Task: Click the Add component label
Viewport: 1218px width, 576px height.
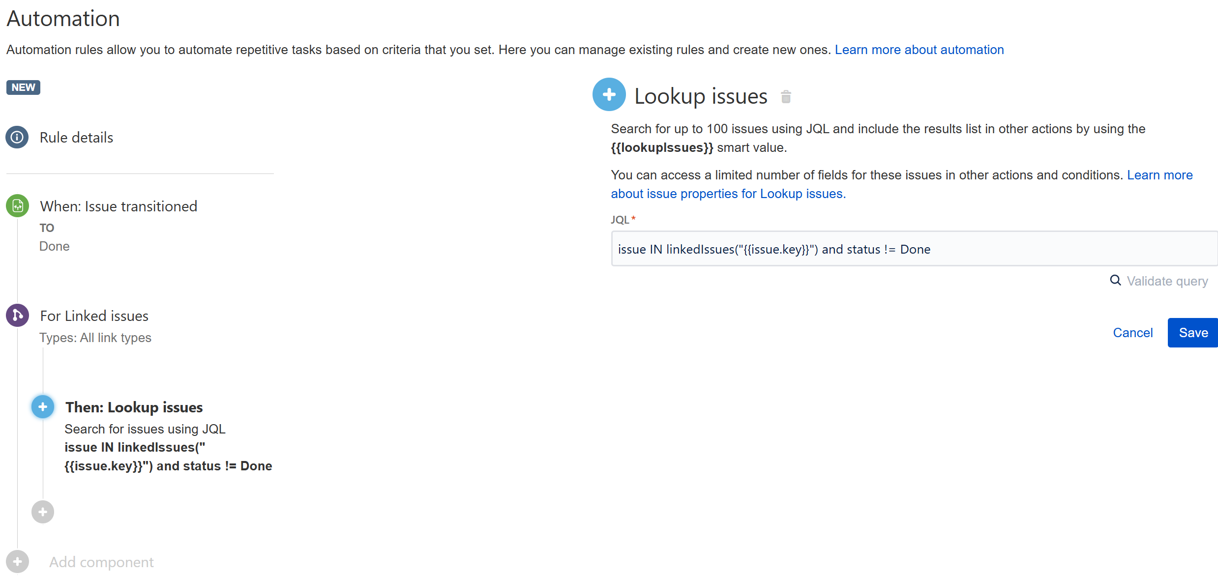Action: [101, 562]
